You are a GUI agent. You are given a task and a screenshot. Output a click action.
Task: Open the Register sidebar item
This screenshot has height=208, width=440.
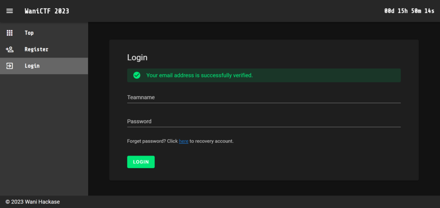(x=37, y=49)
